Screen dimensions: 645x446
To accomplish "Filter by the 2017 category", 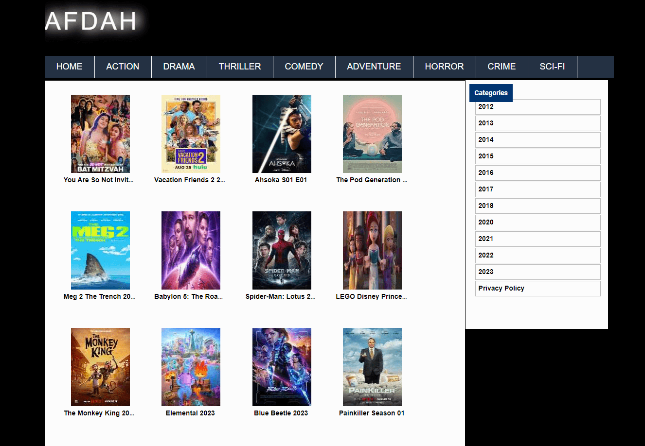I will 538,189.
